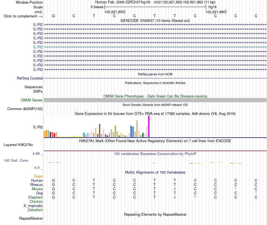Click the RepeatMasker track label
Image resolution: width=267 pixels, height=225 pixels.
click(31, 218)
